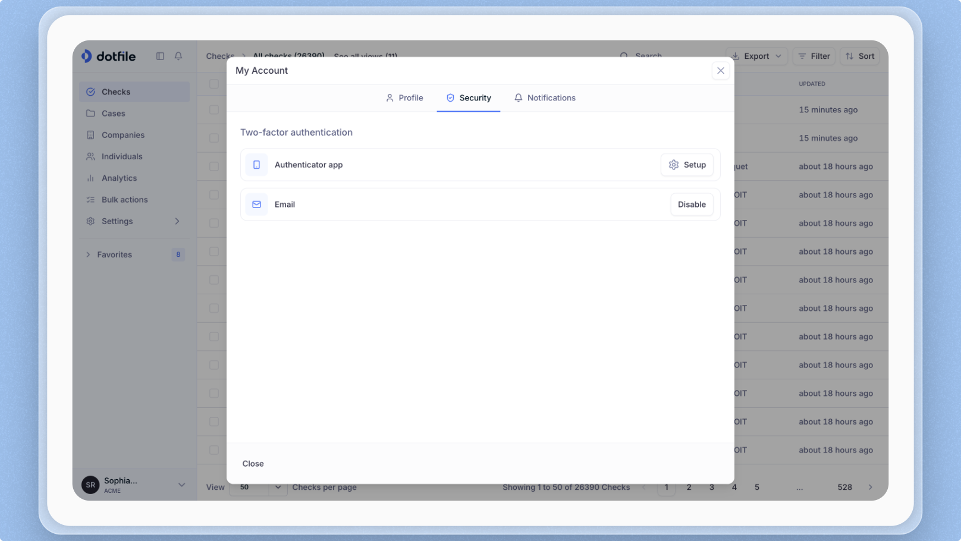
Task: Close the My Account dialog with X
Action: (x=721, y=71)
